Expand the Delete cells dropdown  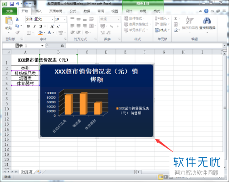(x=169, y=24)
